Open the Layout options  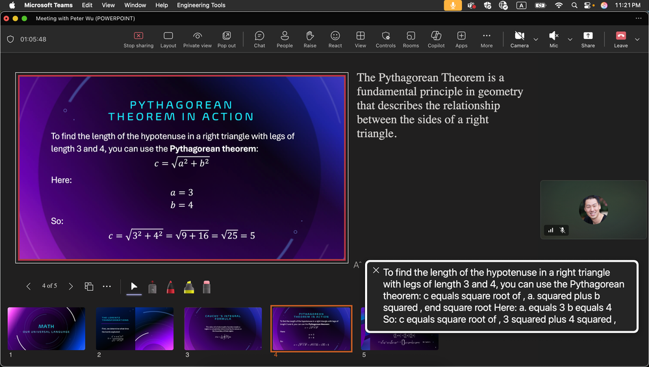click(x=168, y=40)
